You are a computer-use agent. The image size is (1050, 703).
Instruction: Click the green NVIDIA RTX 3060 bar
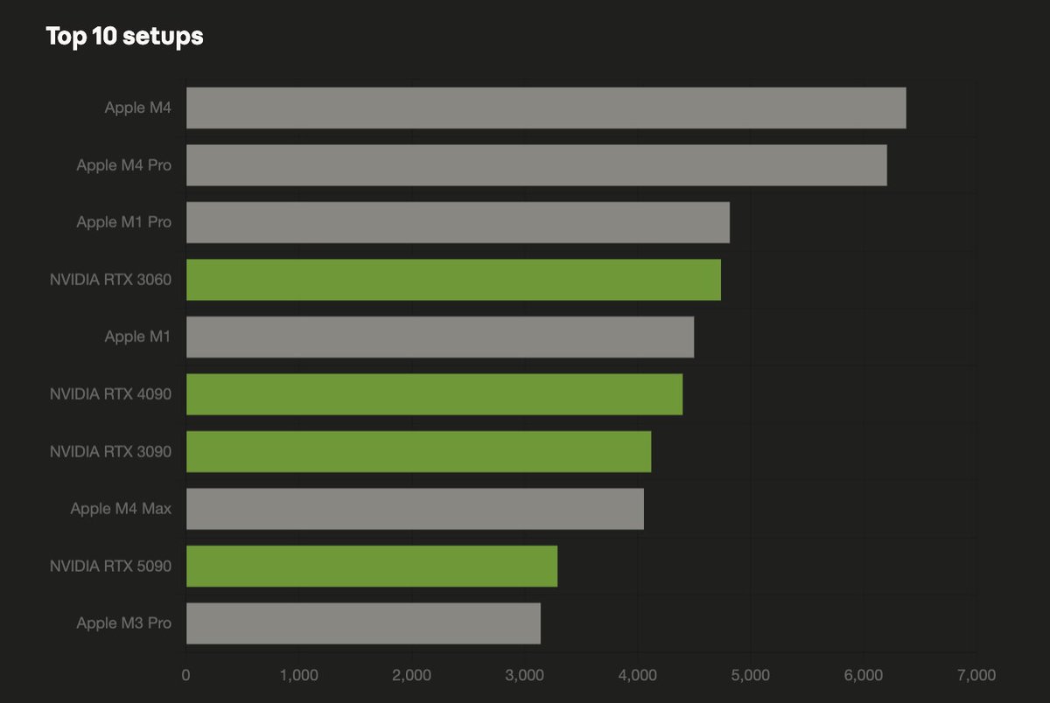tap(453, 280)
